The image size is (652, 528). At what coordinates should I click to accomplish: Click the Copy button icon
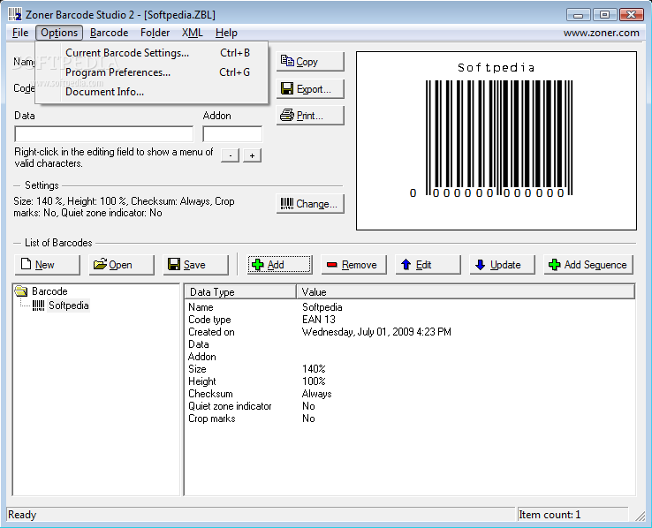click(287, 61)
